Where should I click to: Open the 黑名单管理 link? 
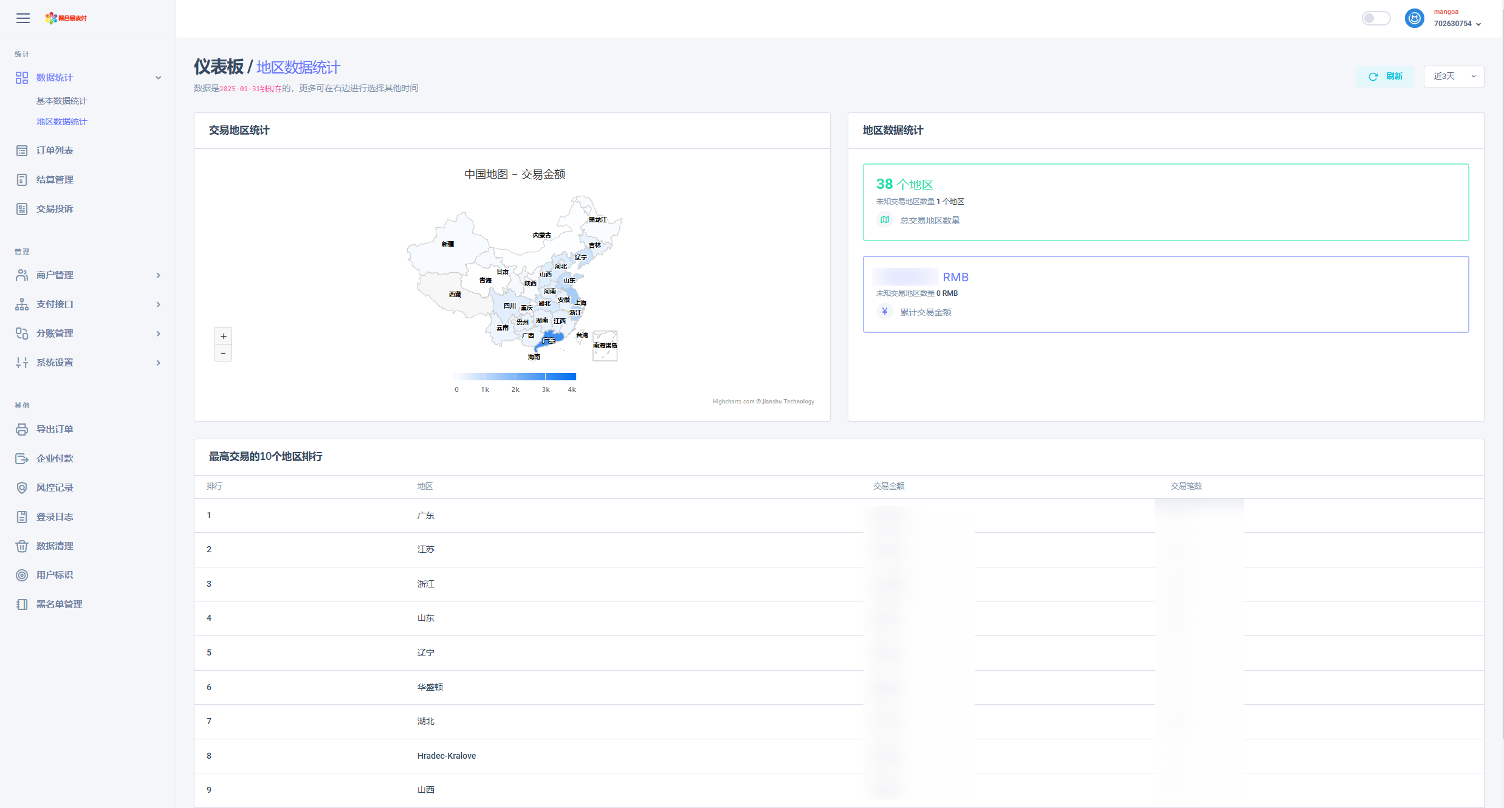coord(60,604)
